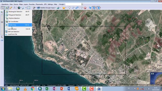
Task: Click the zoom in magnifier above slider
Action: tap(2, 12)
